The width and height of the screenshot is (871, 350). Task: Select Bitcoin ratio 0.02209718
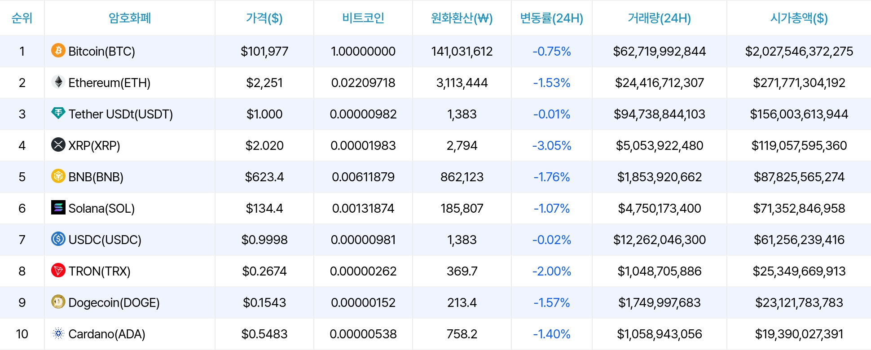click(363, 83)
